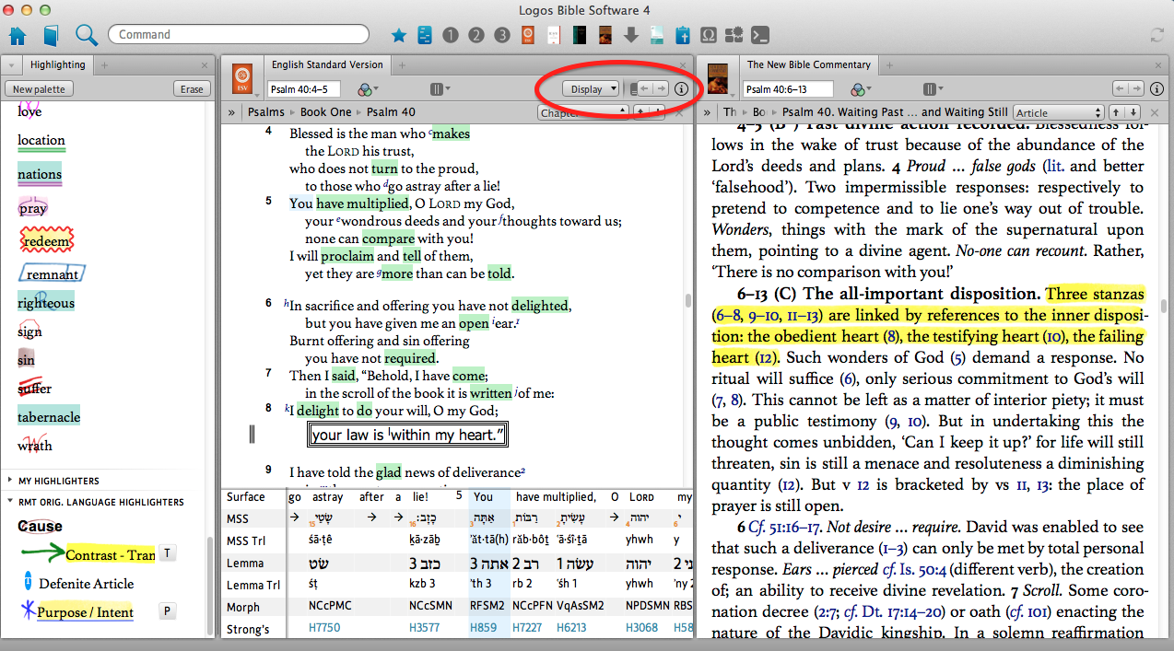Open the Search magnifier icon
Image resolution: width=1174 pixels, height=651 pixels.
tap(87, 36)
